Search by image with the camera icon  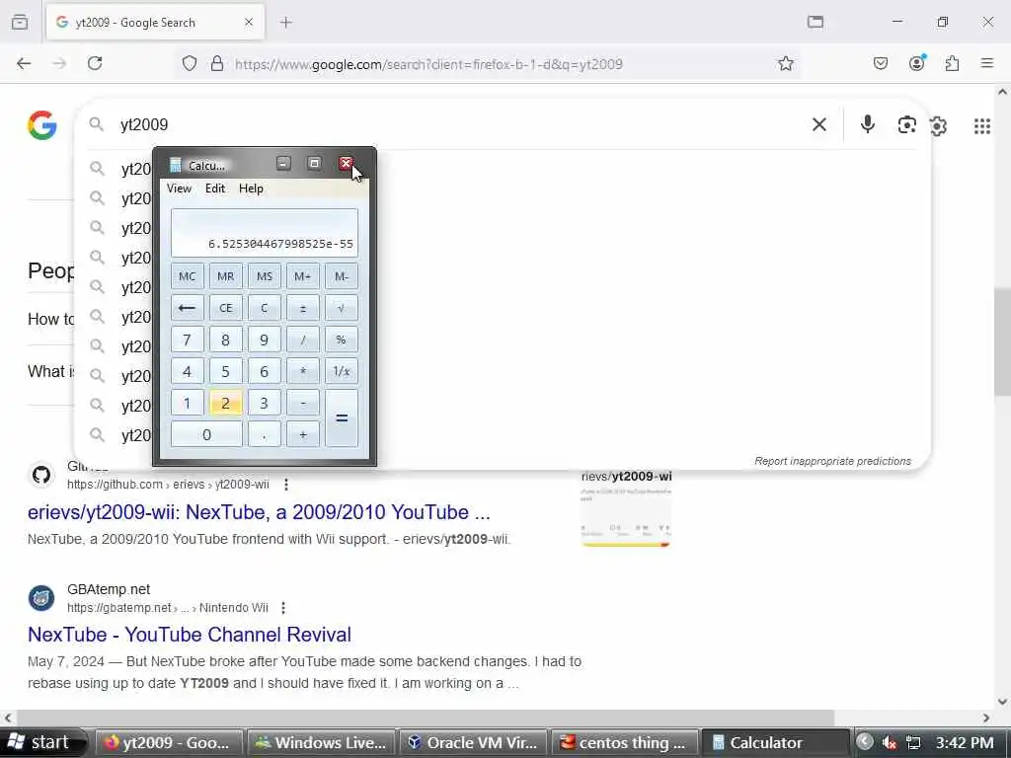click(906, 124)
